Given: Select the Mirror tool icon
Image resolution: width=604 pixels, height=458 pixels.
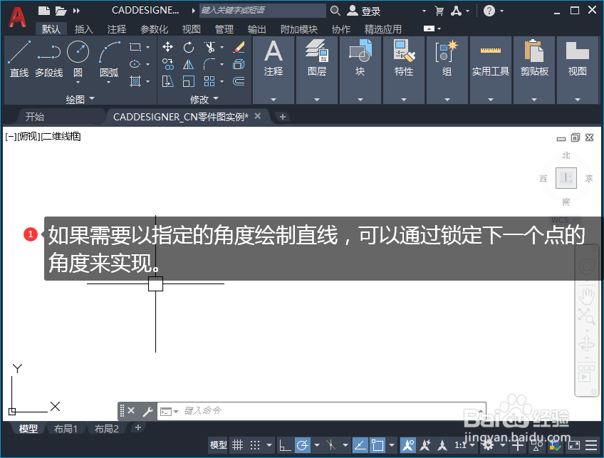Looking at the screenshot, I should click(188, 64).
